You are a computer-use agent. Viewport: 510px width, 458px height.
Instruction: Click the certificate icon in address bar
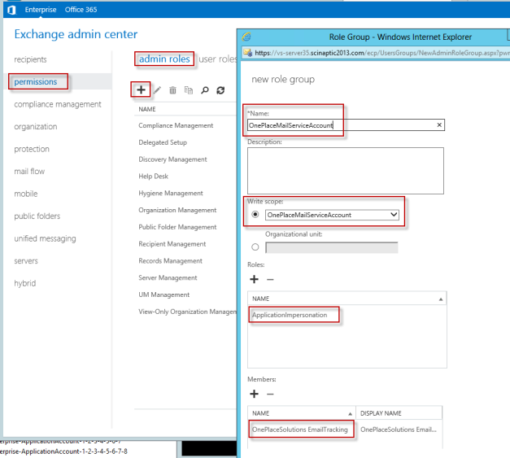coord(248,53)
